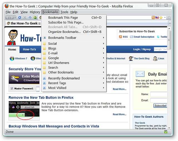Open Remove the New Tab Button article
This screenshot has width=178, height=141.
pyautogui.click(x=41, y=97)
